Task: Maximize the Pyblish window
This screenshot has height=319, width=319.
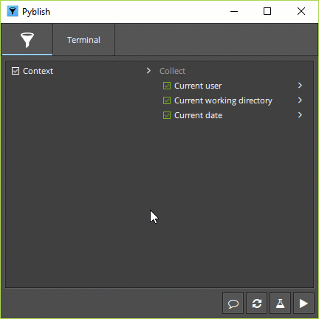Action: point(267,11)
